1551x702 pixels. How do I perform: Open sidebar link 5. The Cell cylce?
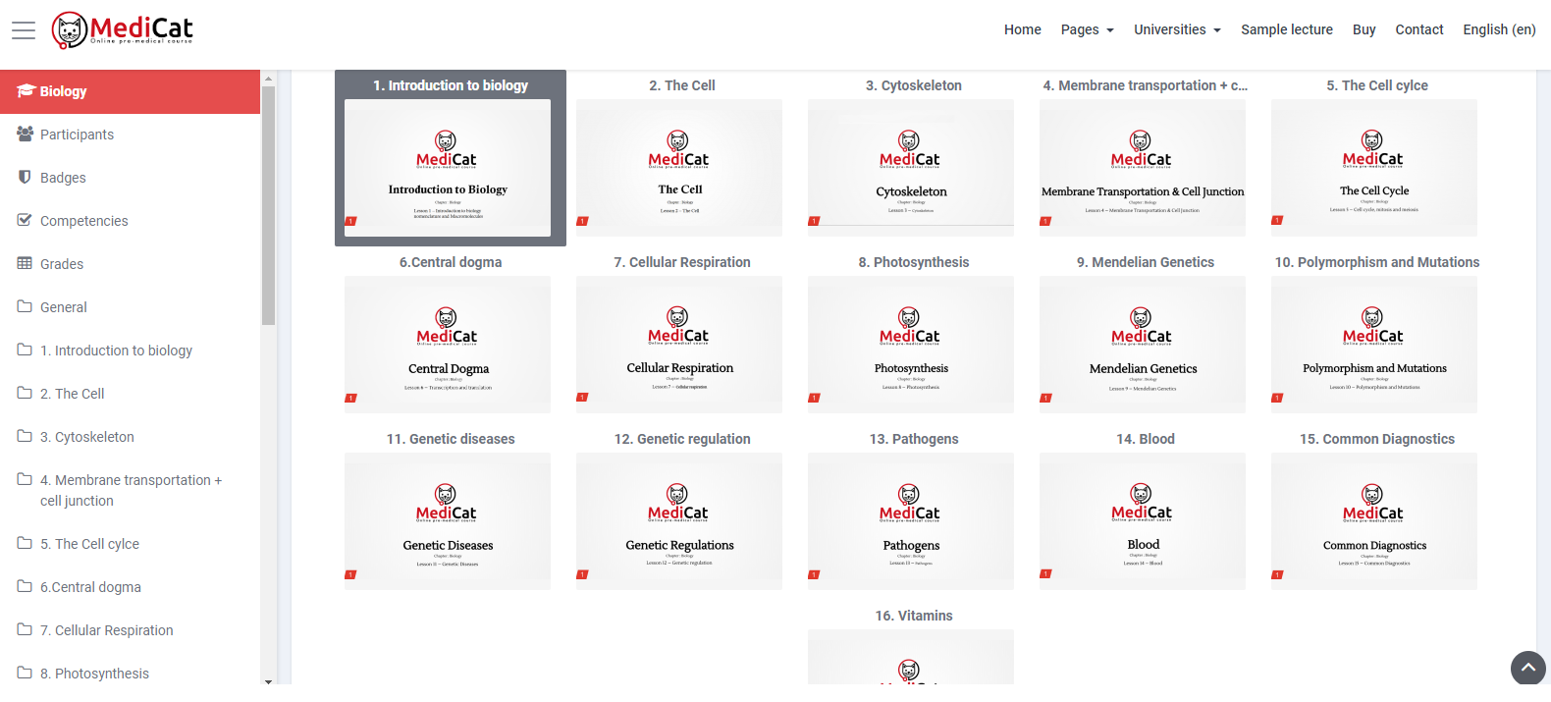coord(130,544)
